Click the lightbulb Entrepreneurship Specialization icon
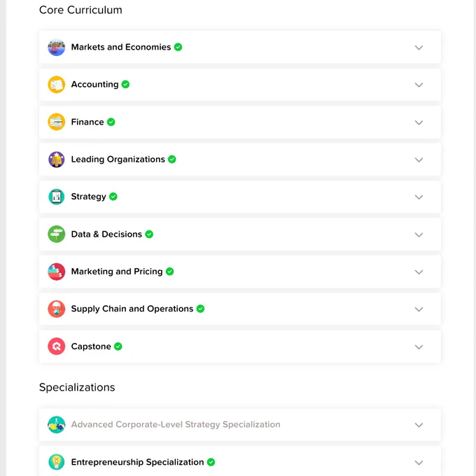The height and width of the screenshot is (476, 476). (57, 462)
